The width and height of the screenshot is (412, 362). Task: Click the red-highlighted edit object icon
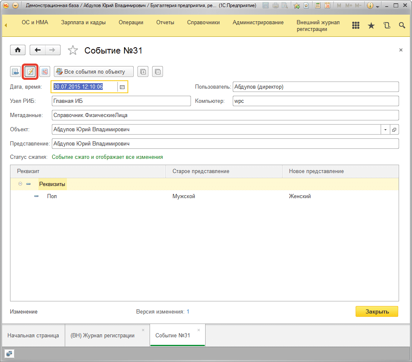click(x=30, y=71)
